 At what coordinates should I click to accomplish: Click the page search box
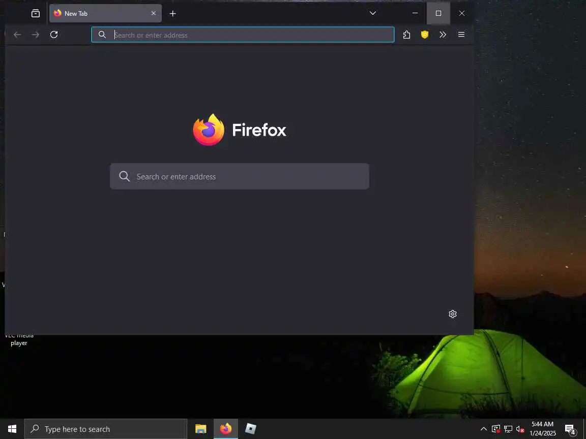point(240,176)
